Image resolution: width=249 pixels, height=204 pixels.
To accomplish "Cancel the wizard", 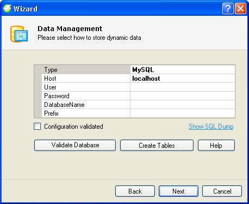I will click(222, 191).
